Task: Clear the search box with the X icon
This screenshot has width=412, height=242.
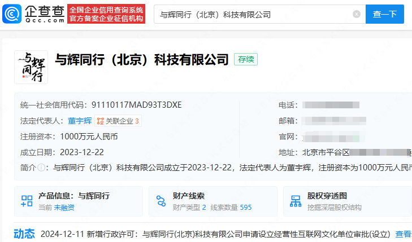Action: click(x=356, y=14)
